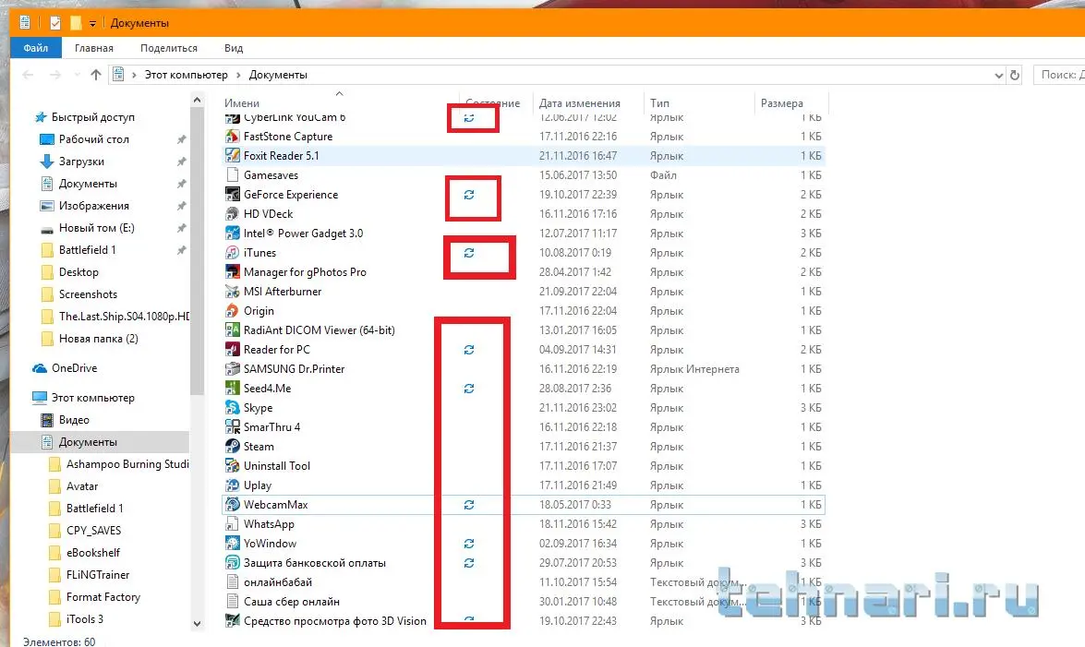The image size is (1085, 647).
Task: Click into the Поиск search field
Action: point(1059,75)
